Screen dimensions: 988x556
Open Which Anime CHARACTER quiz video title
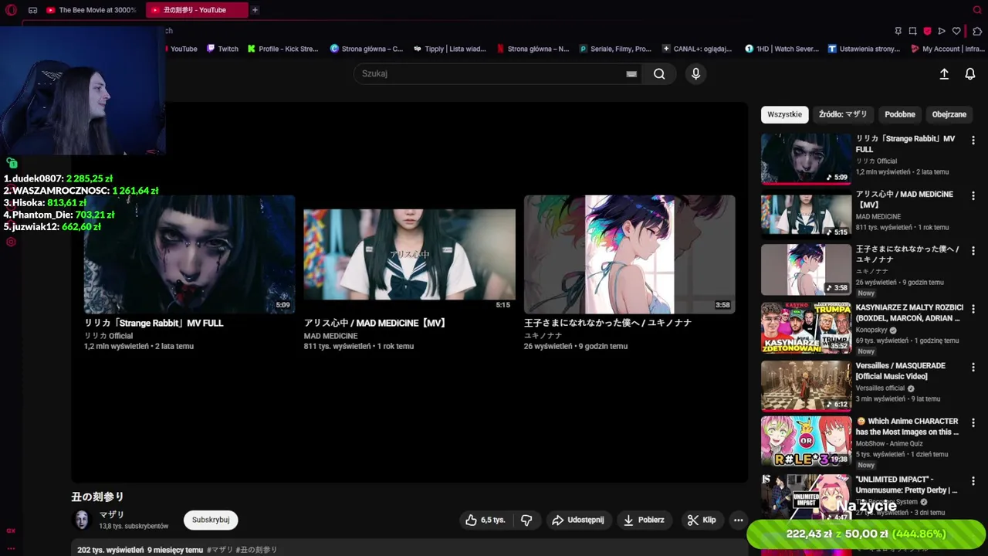click(x=908, y=427)
